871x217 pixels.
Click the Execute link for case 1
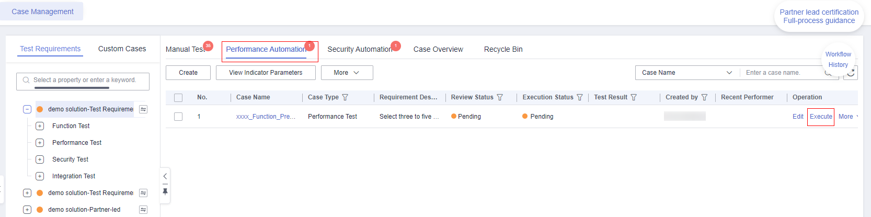point(821,117)
